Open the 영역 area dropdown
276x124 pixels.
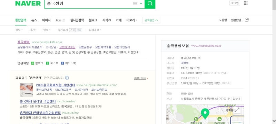click(x=47, y=30)
